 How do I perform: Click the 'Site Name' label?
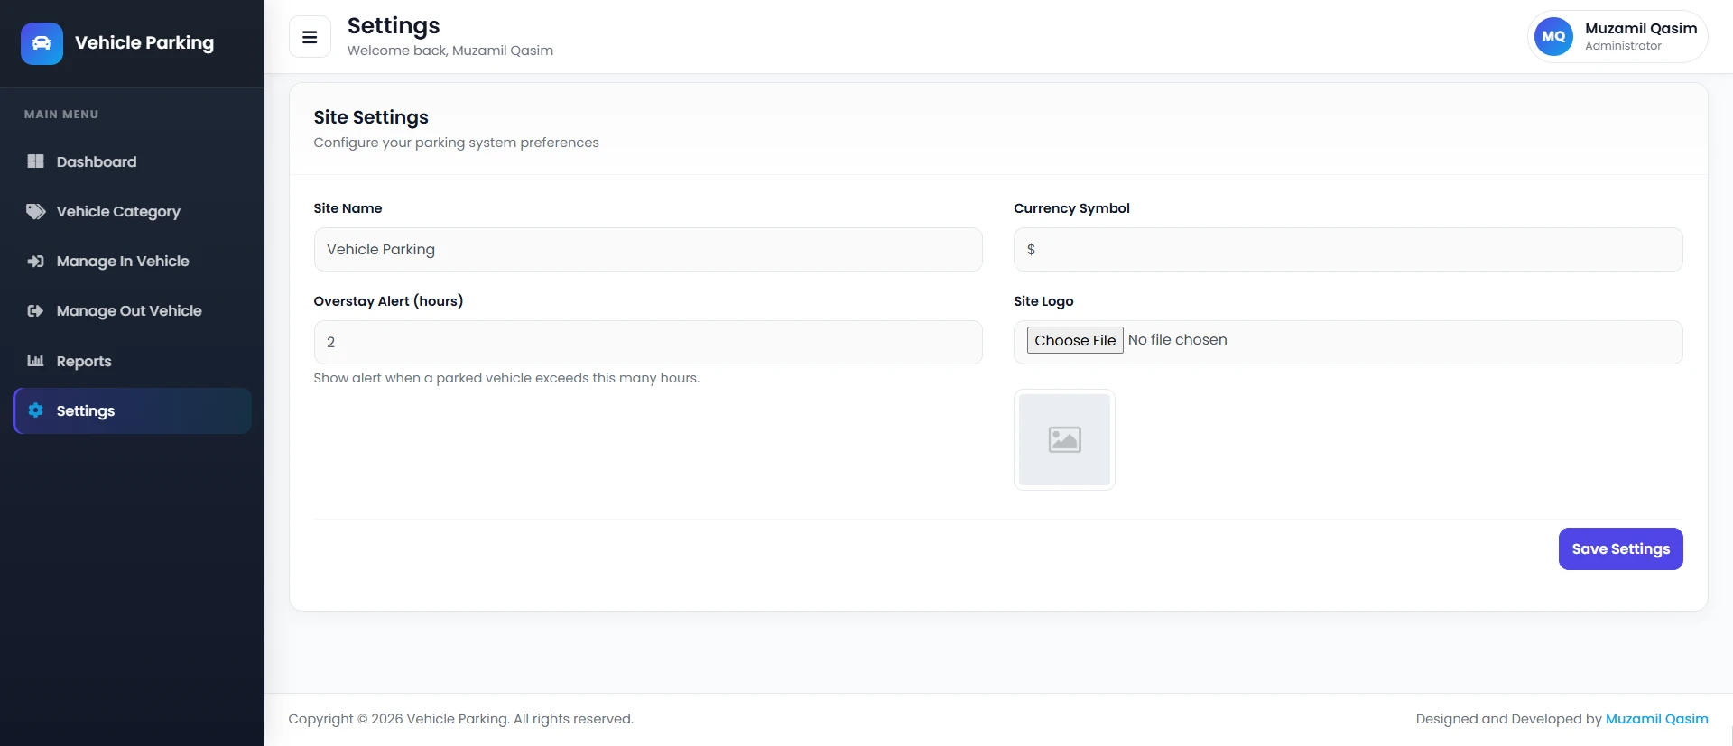tap(348, 208)
